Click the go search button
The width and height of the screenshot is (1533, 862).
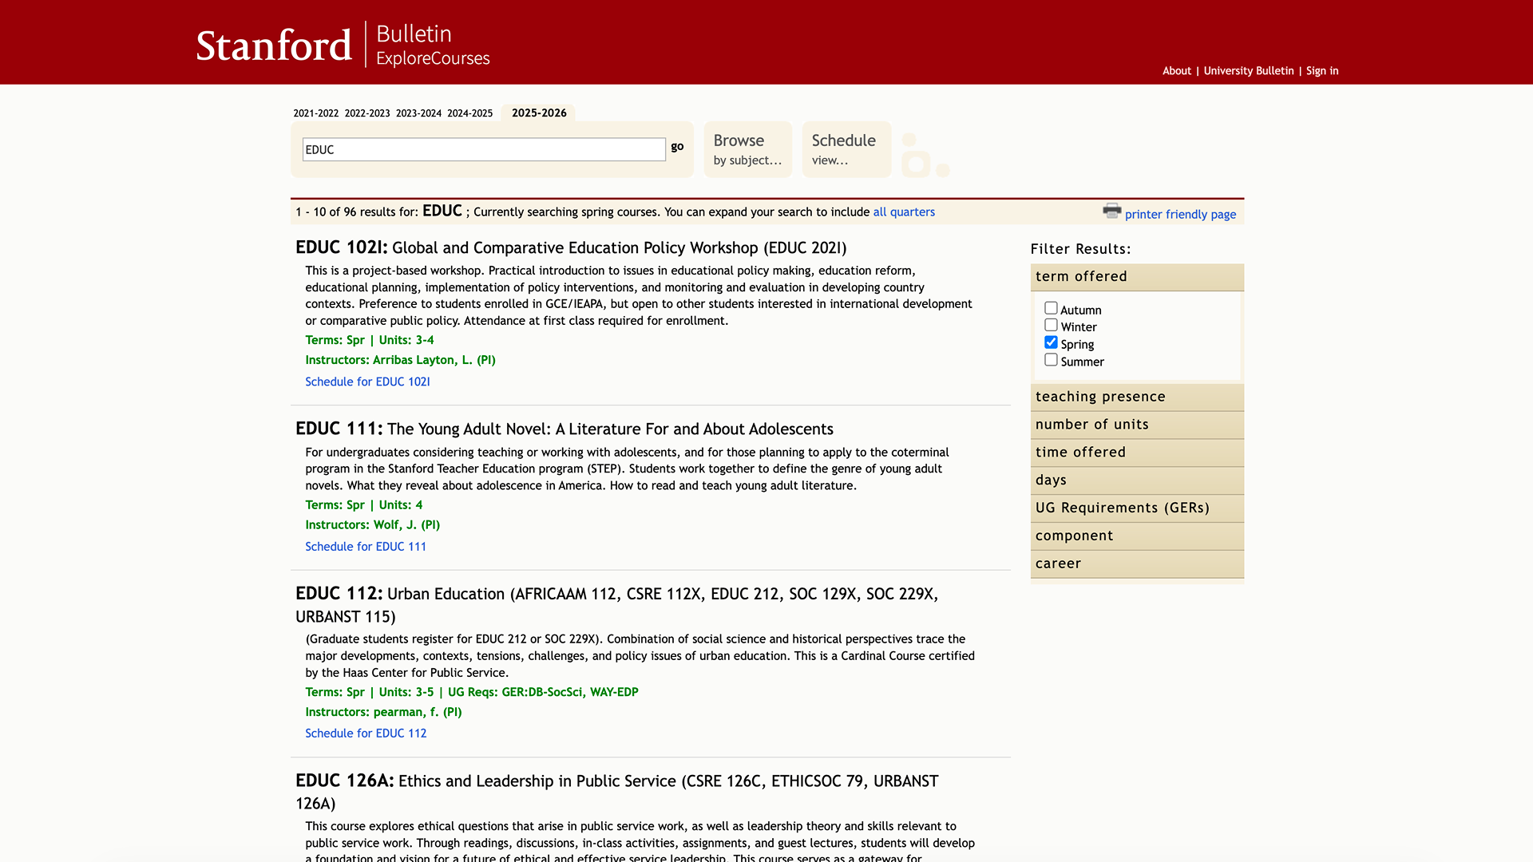[x=677, y=147]
